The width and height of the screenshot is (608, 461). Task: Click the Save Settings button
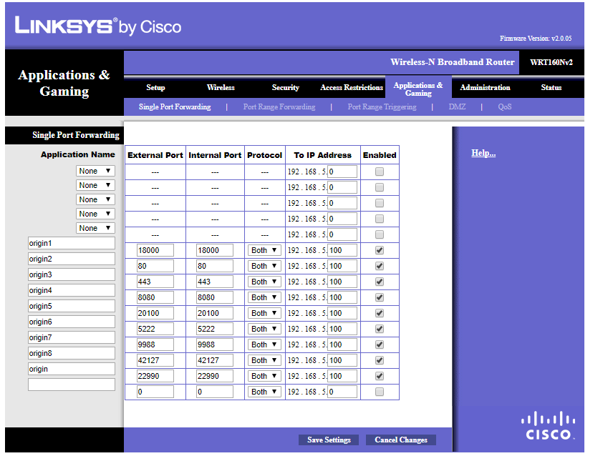pos(329,440)
